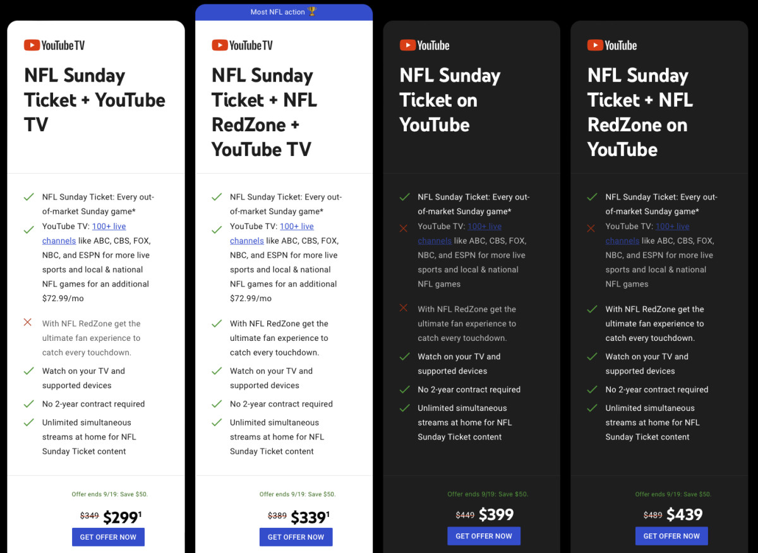Click GET OFFER NOW on the $299 plan
Image resolution: width=758 pixels, height=553 pixels.
pyautogui.click(x=108, y=537)
